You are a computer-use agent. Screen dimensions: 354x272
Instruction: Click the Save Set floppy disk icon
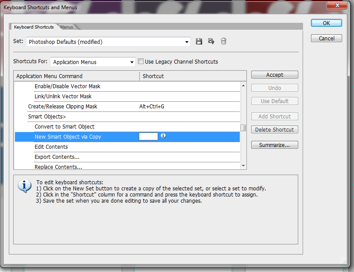click(x=199, y=41)
